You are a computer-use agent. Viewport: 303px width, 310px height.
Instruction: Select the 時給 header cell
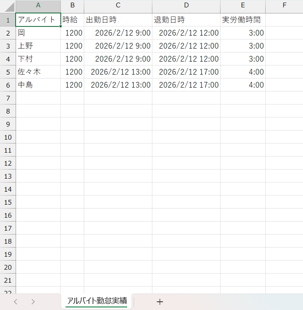(x=72, y=20)
